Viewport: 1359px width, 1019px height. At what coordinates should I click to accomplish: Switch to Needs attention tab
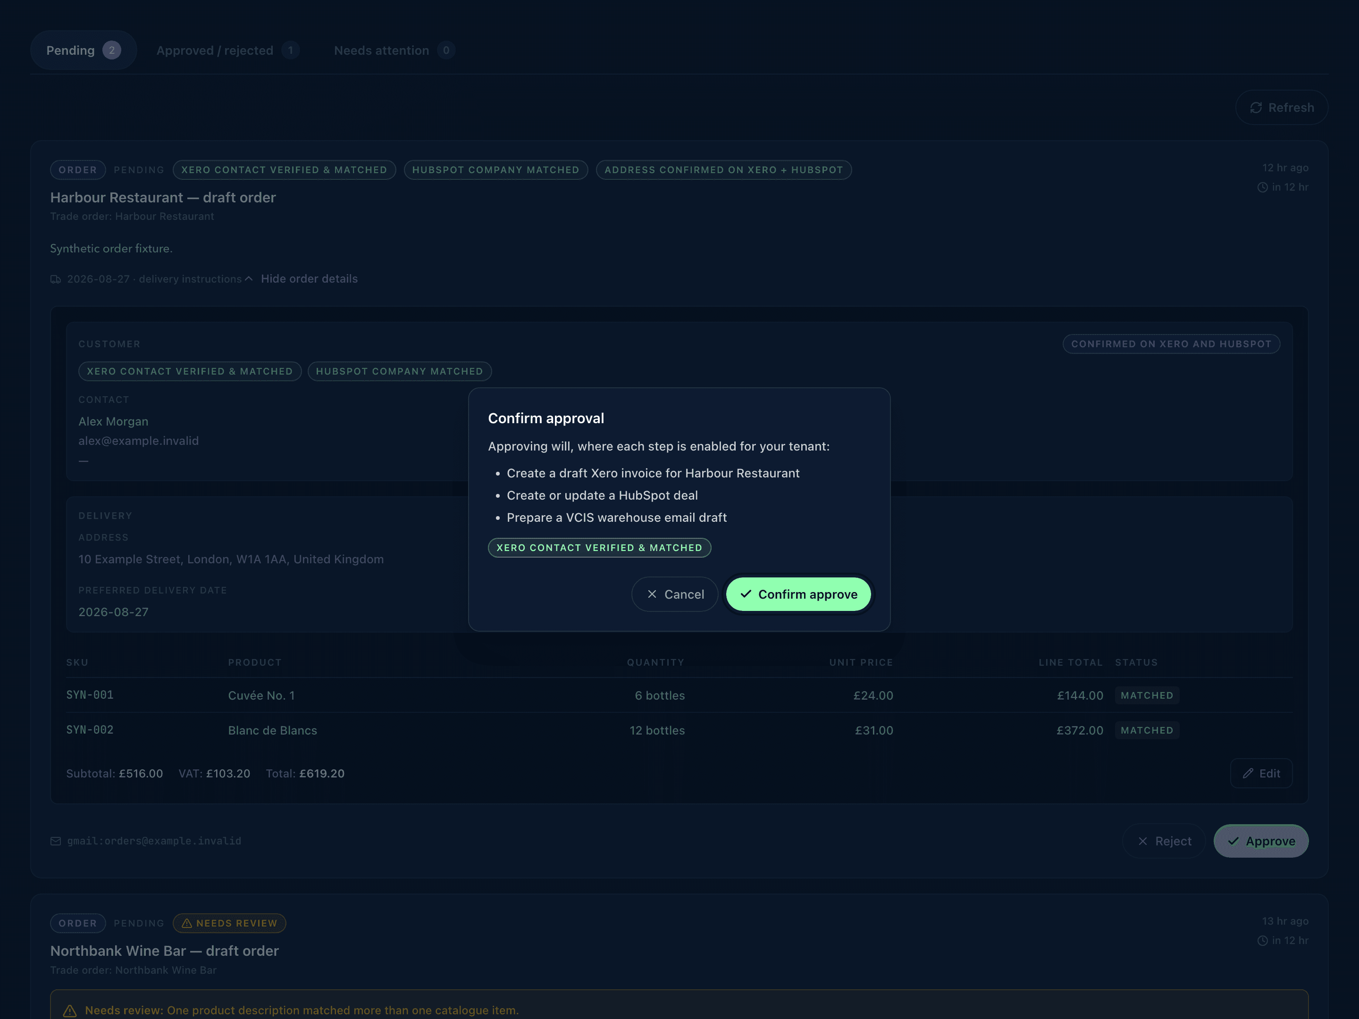[x=394, y=50]
